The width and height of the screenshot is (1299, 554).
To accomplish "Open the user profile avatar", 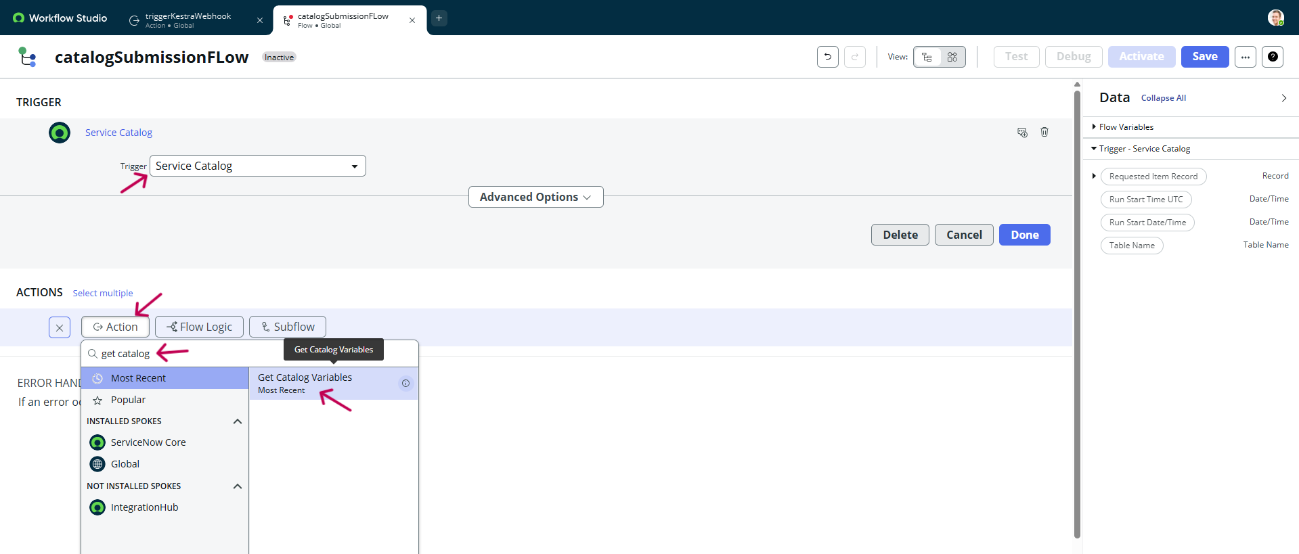I will (1276, 18).
